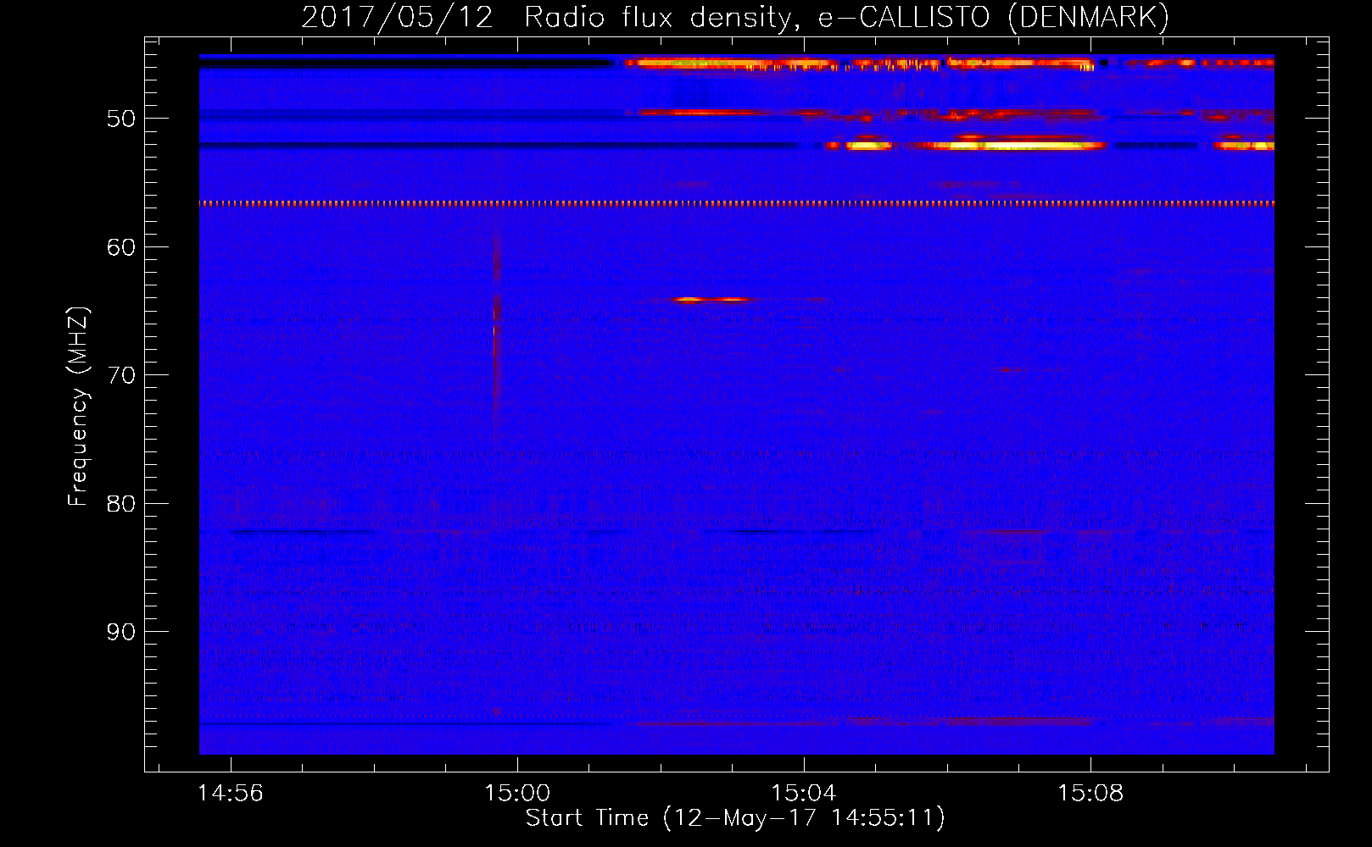Click the bright burst near 64 MHz
Image resolution: width=1372 pixels, height=847 pixels.
point(712,299)
